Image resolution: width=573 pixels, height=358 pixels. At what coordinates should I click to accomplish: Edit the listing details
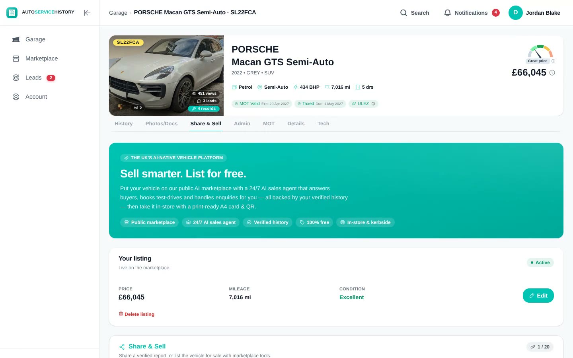pos(538,296)
